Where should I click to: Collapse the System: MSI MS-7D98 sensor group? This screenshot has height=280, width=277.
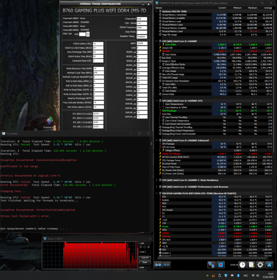pos(156,11)
